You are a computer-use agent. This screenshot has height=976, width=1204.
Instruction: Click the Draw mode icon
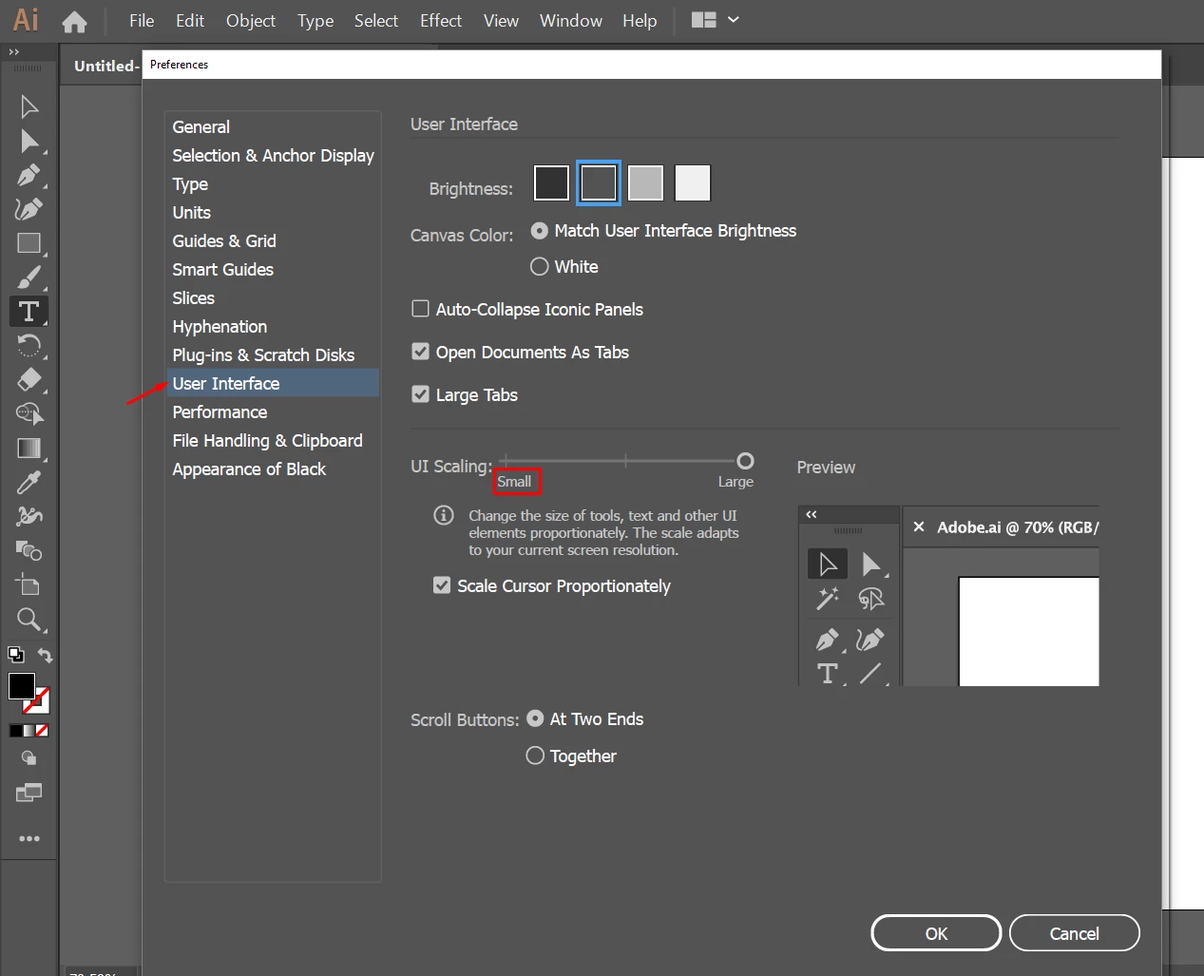pos(29,758)
